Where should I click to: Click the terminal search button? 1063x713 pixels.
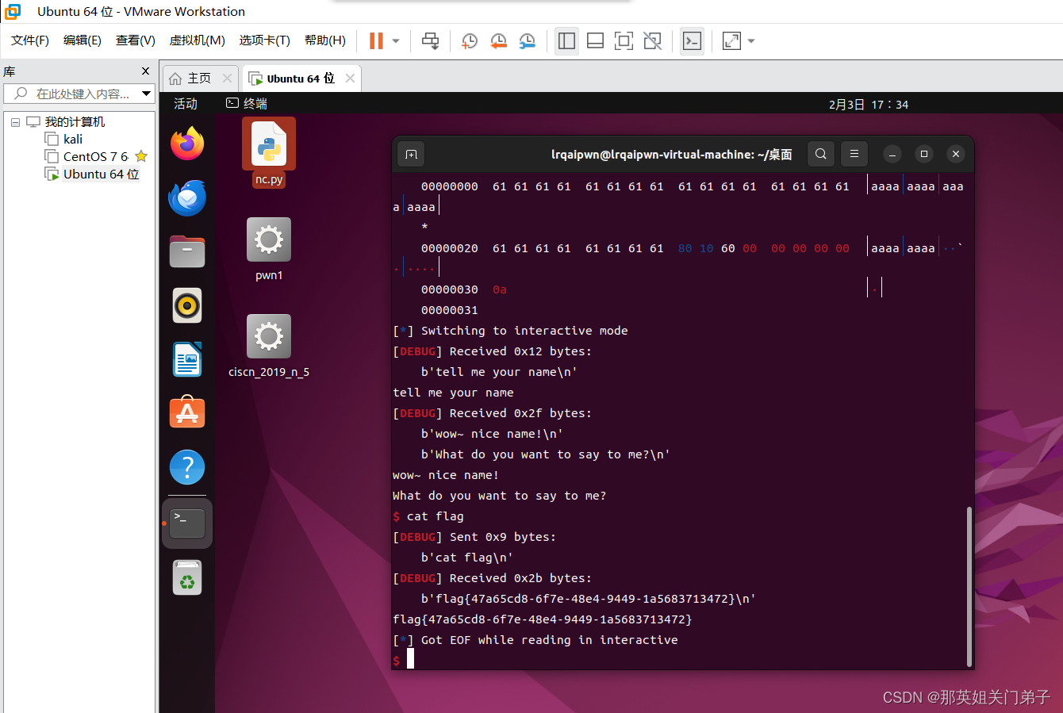point(821,154)
